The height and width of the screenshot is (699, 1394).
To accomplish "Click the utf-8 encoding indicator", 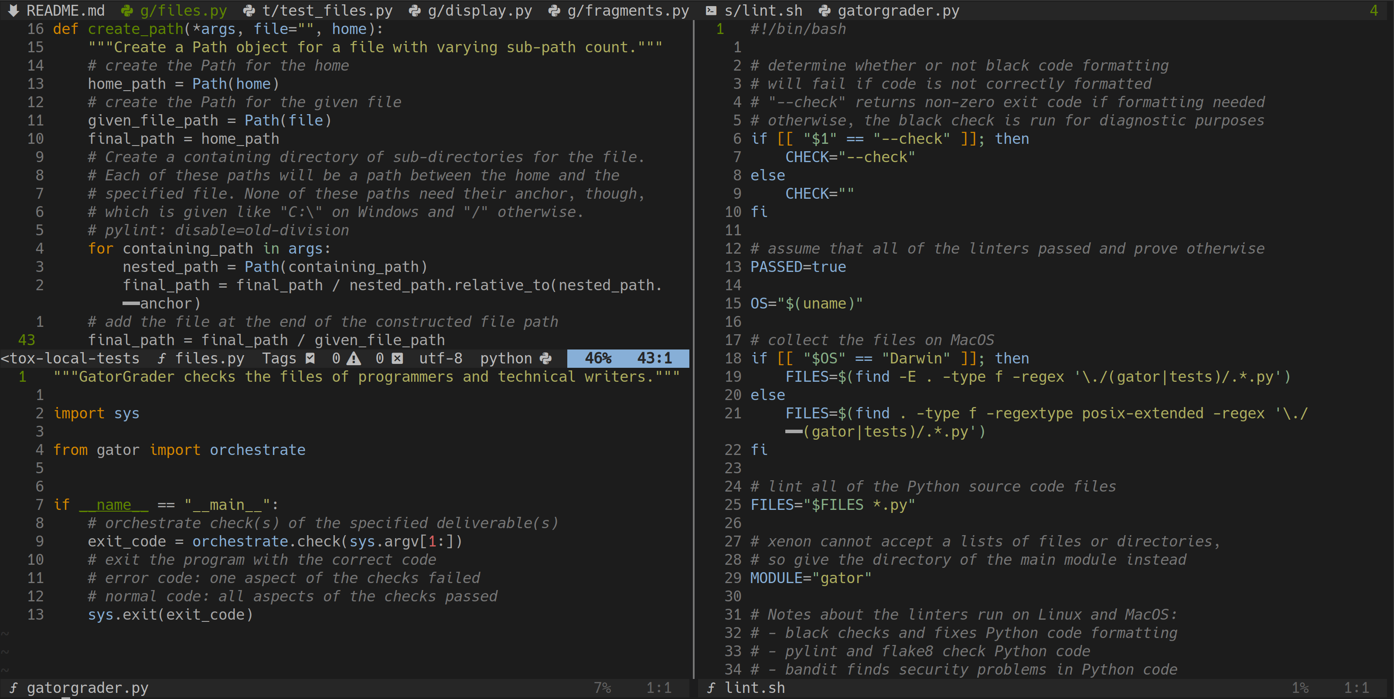I will pos(440,358).
